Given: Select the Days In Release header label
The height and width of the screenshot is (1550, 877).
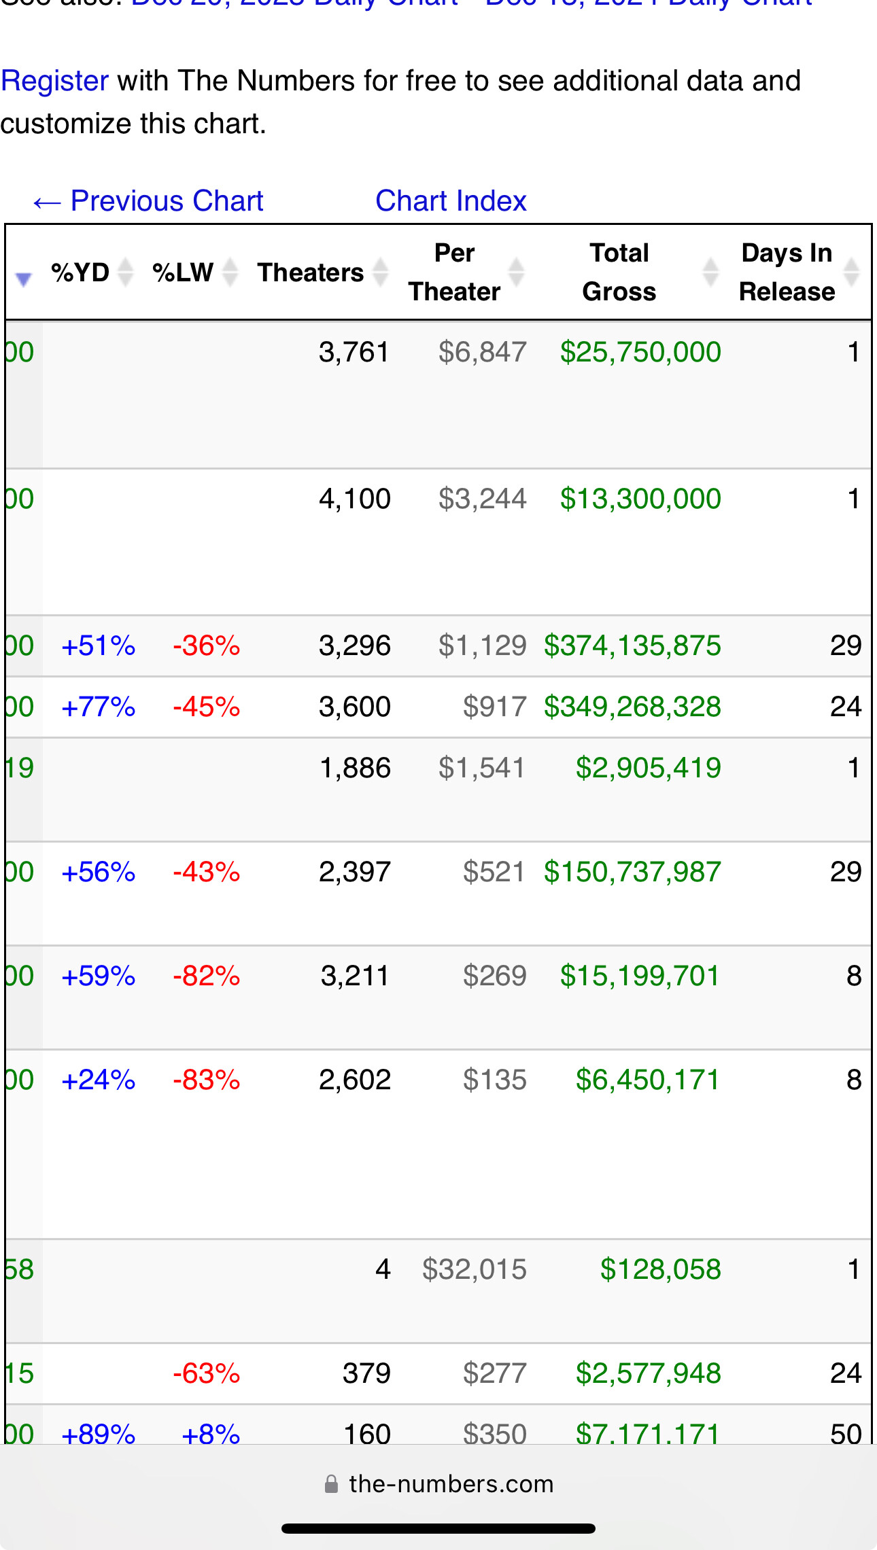Looking at the screenshot, I should [787, 272].
